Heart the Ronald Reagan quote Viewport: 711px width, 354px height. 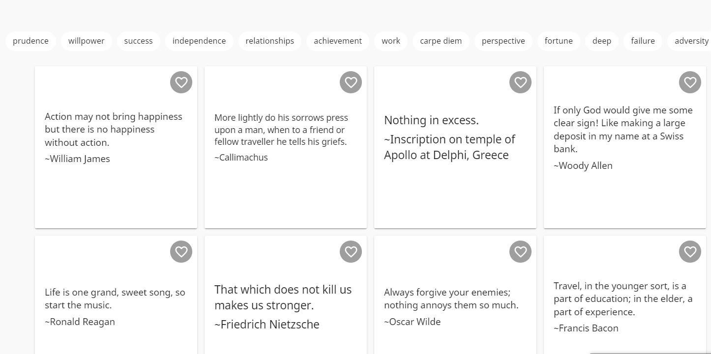point(181,251)
